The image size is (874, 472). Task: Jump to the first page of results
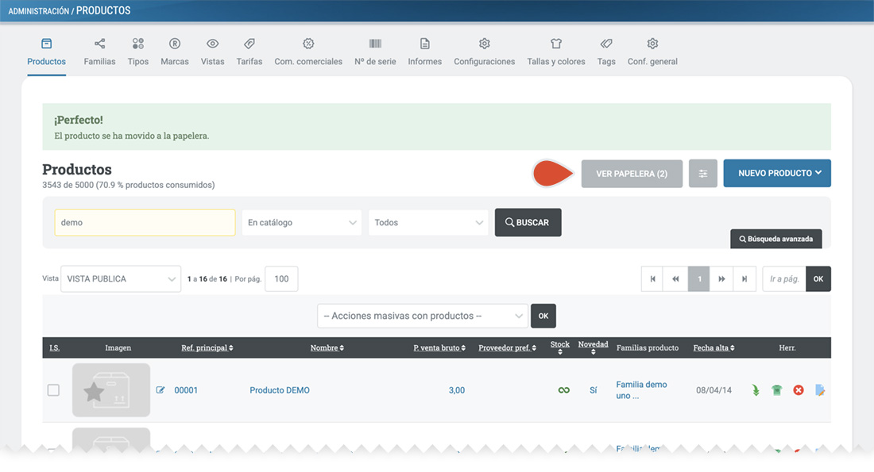coord(652,279)
